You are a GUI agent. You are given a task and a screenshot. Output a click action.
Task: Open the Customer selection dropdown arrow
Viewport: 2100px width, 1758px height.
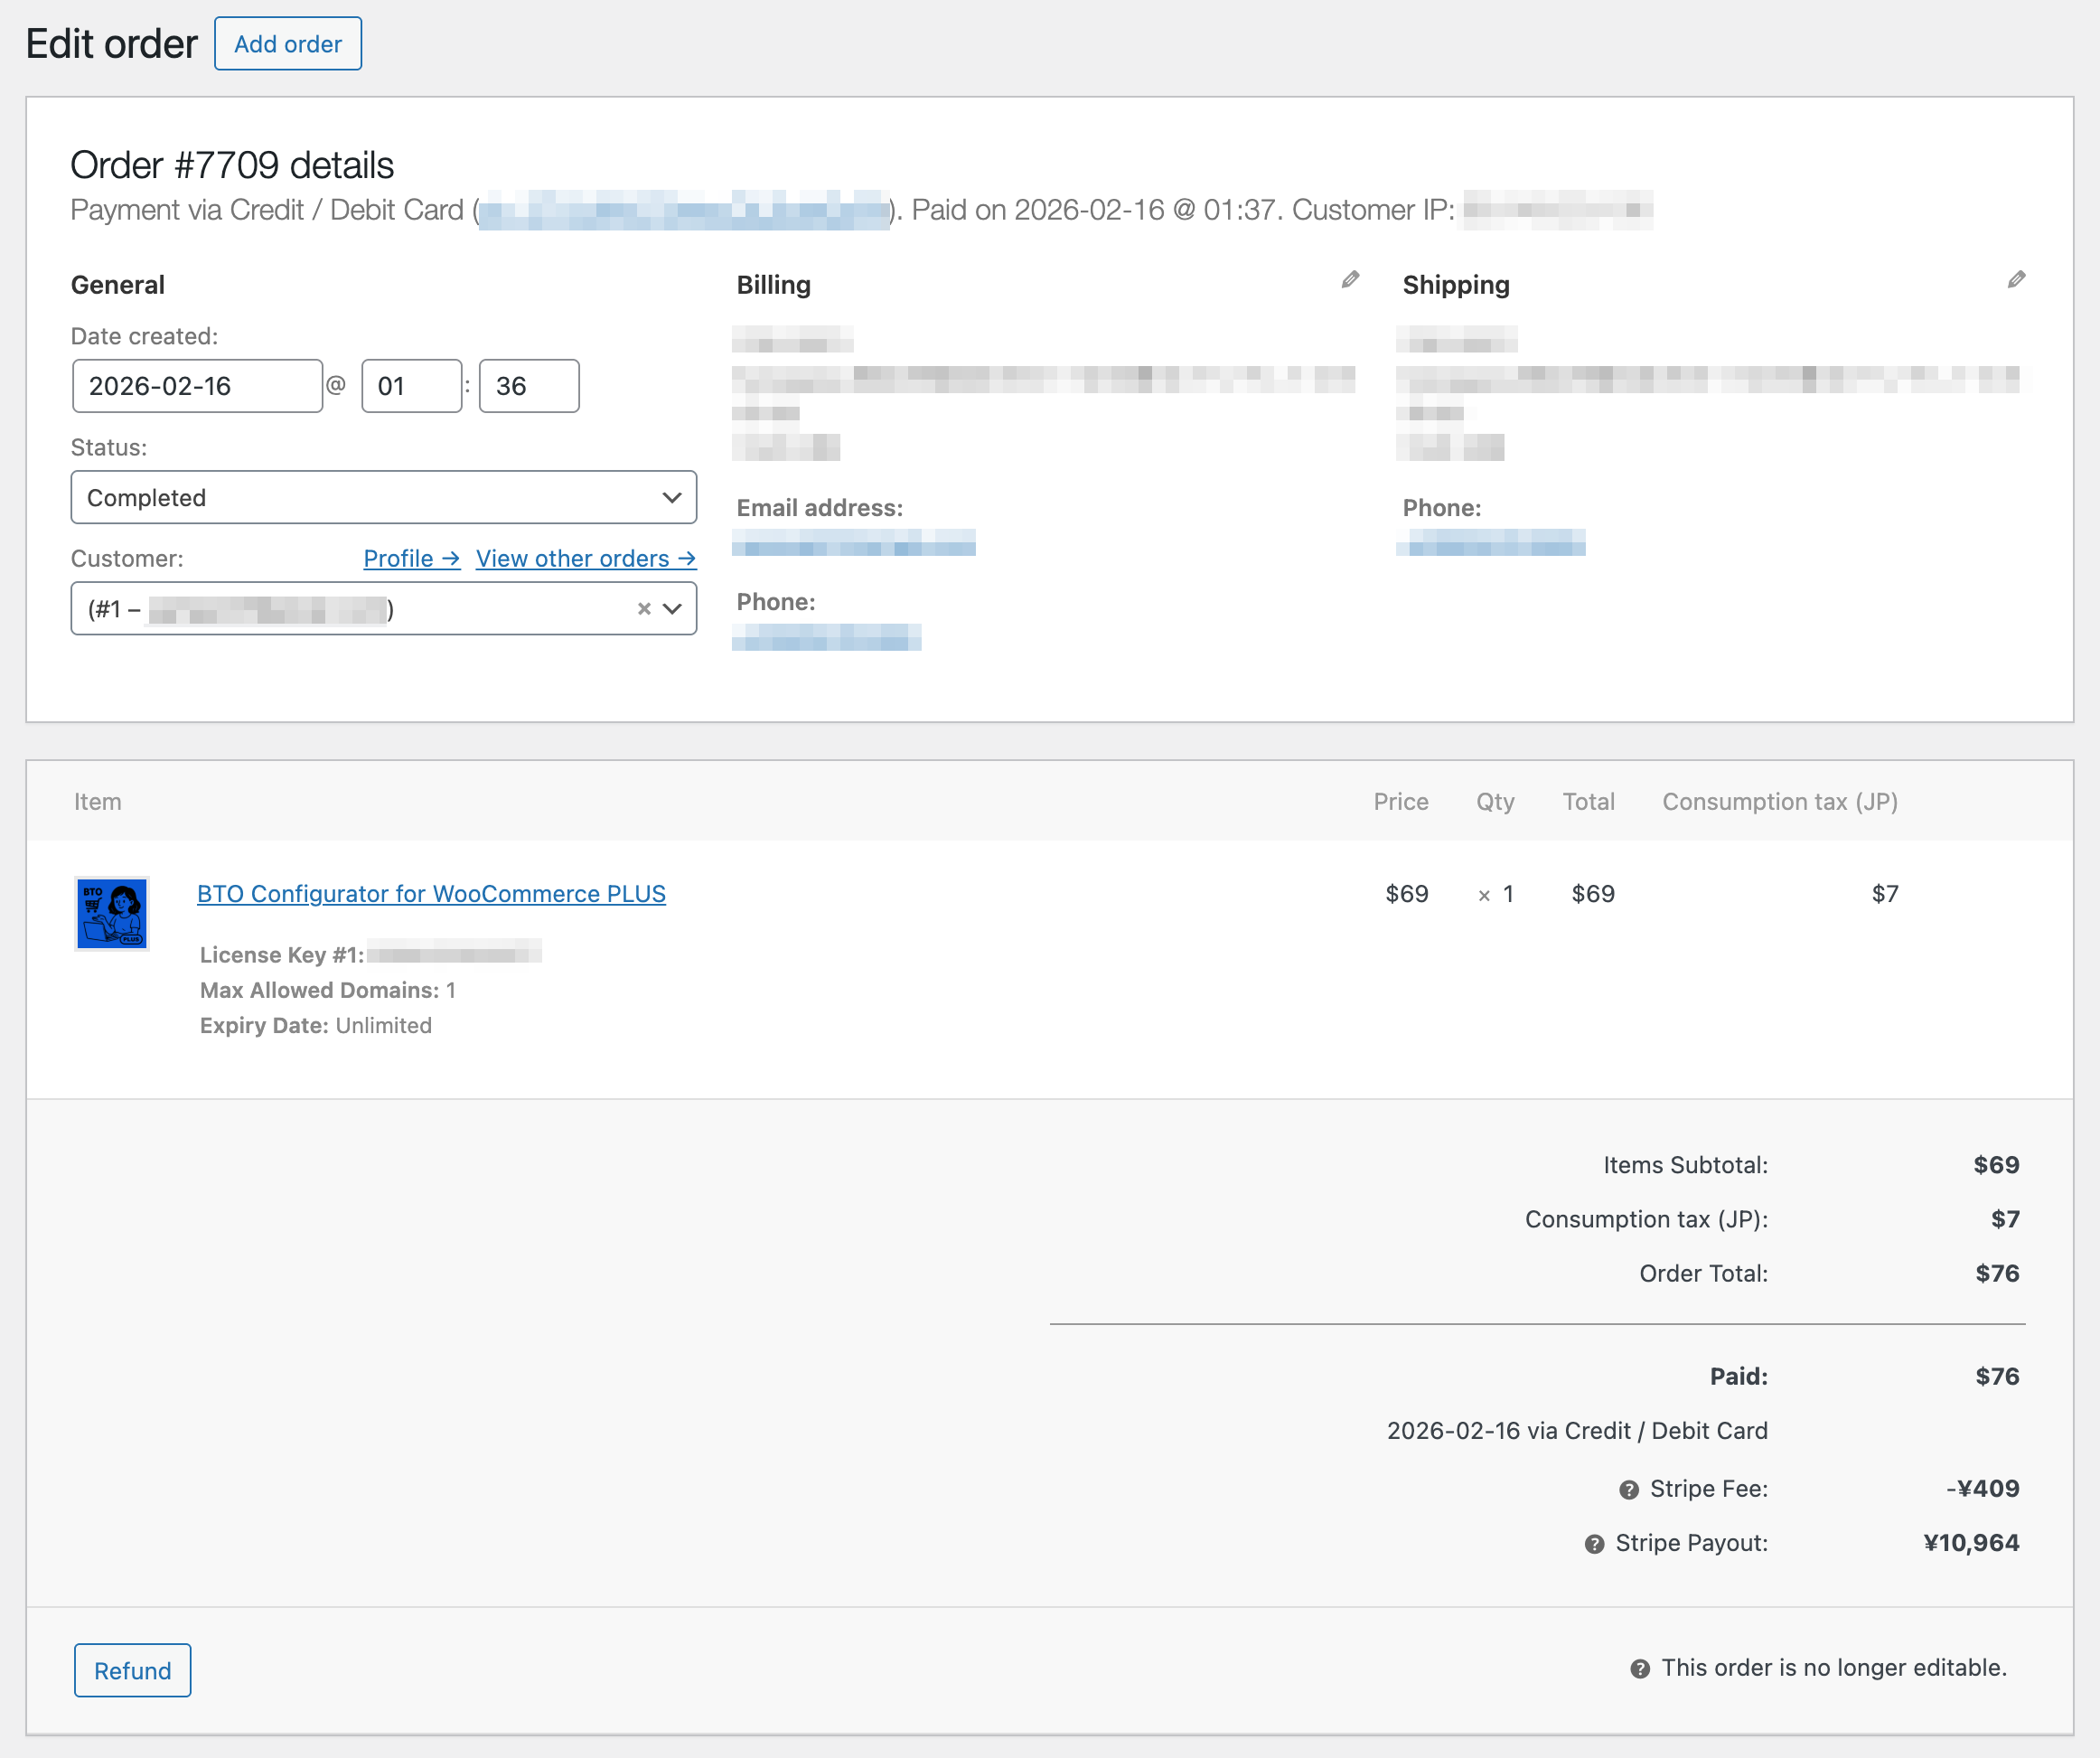pyautogui.click(x=673, y=609)
